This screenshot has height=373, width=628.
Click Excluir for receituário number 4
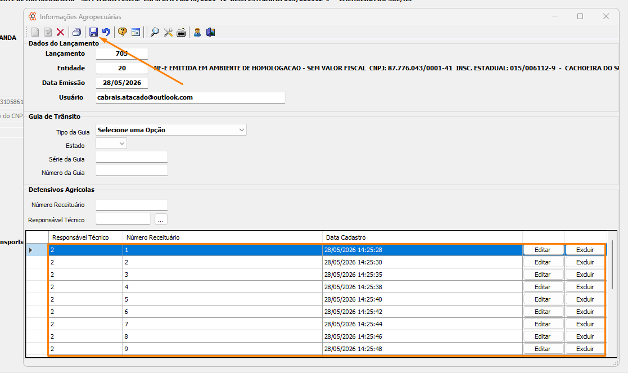[x=585, y=287]
